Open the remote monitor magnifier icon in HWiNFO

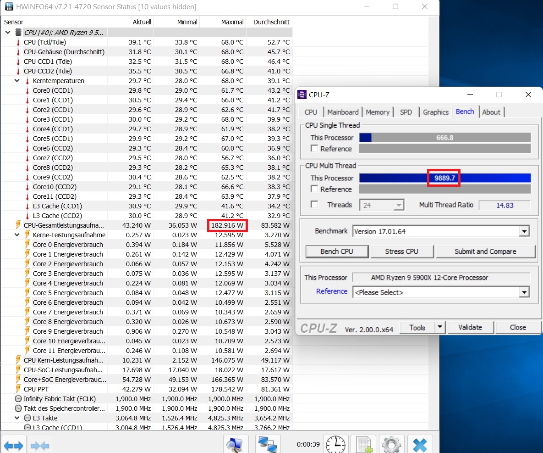[x=236, y=444]
